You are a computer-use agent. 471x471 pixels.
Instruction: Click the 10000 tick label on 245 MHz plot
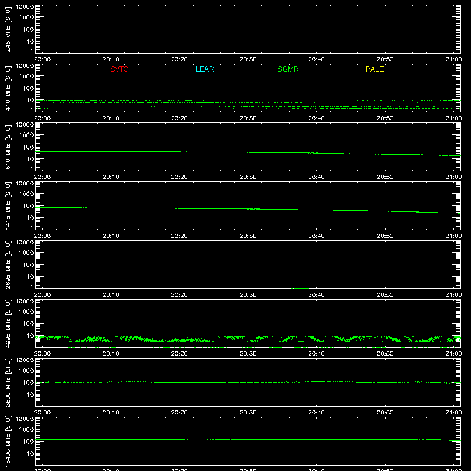click(x=25, y=7)
